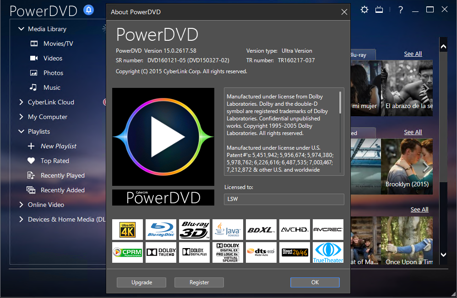
Task: Expand the CyberLink Cloud section
Action: tap(21, 102)
